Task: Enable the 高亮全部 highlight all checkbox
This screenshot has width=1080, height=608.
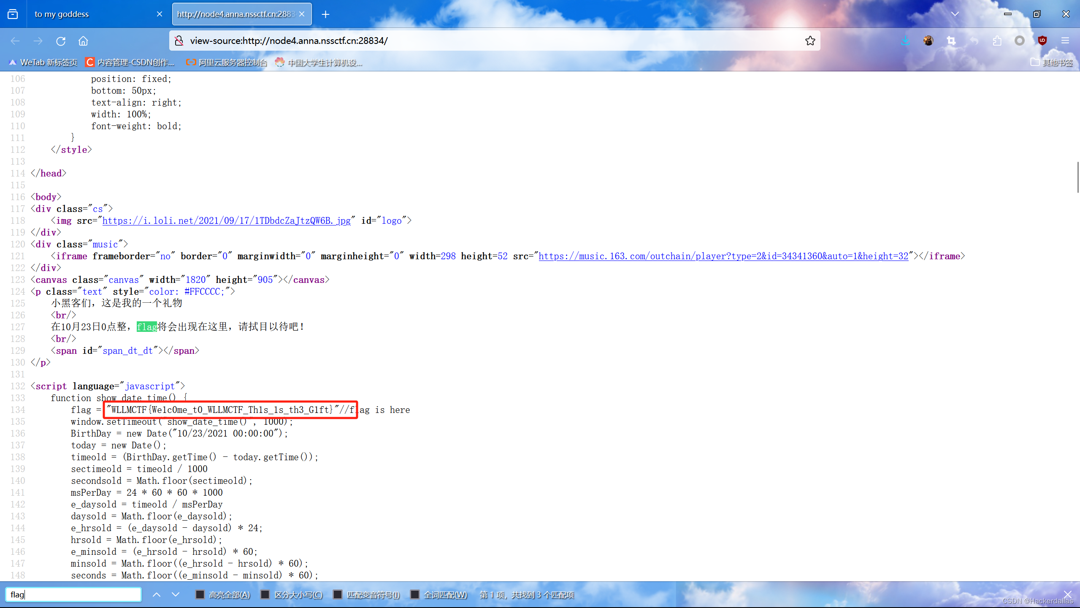Action: click(x=199, y=594)
